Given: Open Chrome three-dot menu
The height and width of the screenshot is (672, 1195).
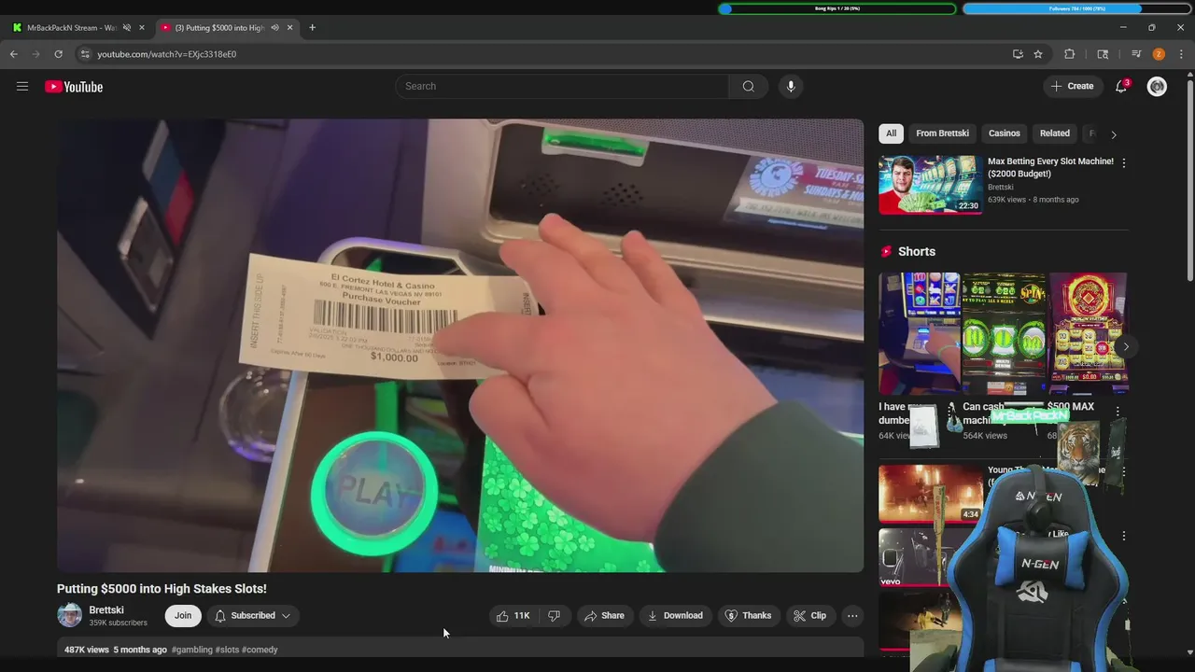Looking at the screenshot, I should pos(1181,54).
